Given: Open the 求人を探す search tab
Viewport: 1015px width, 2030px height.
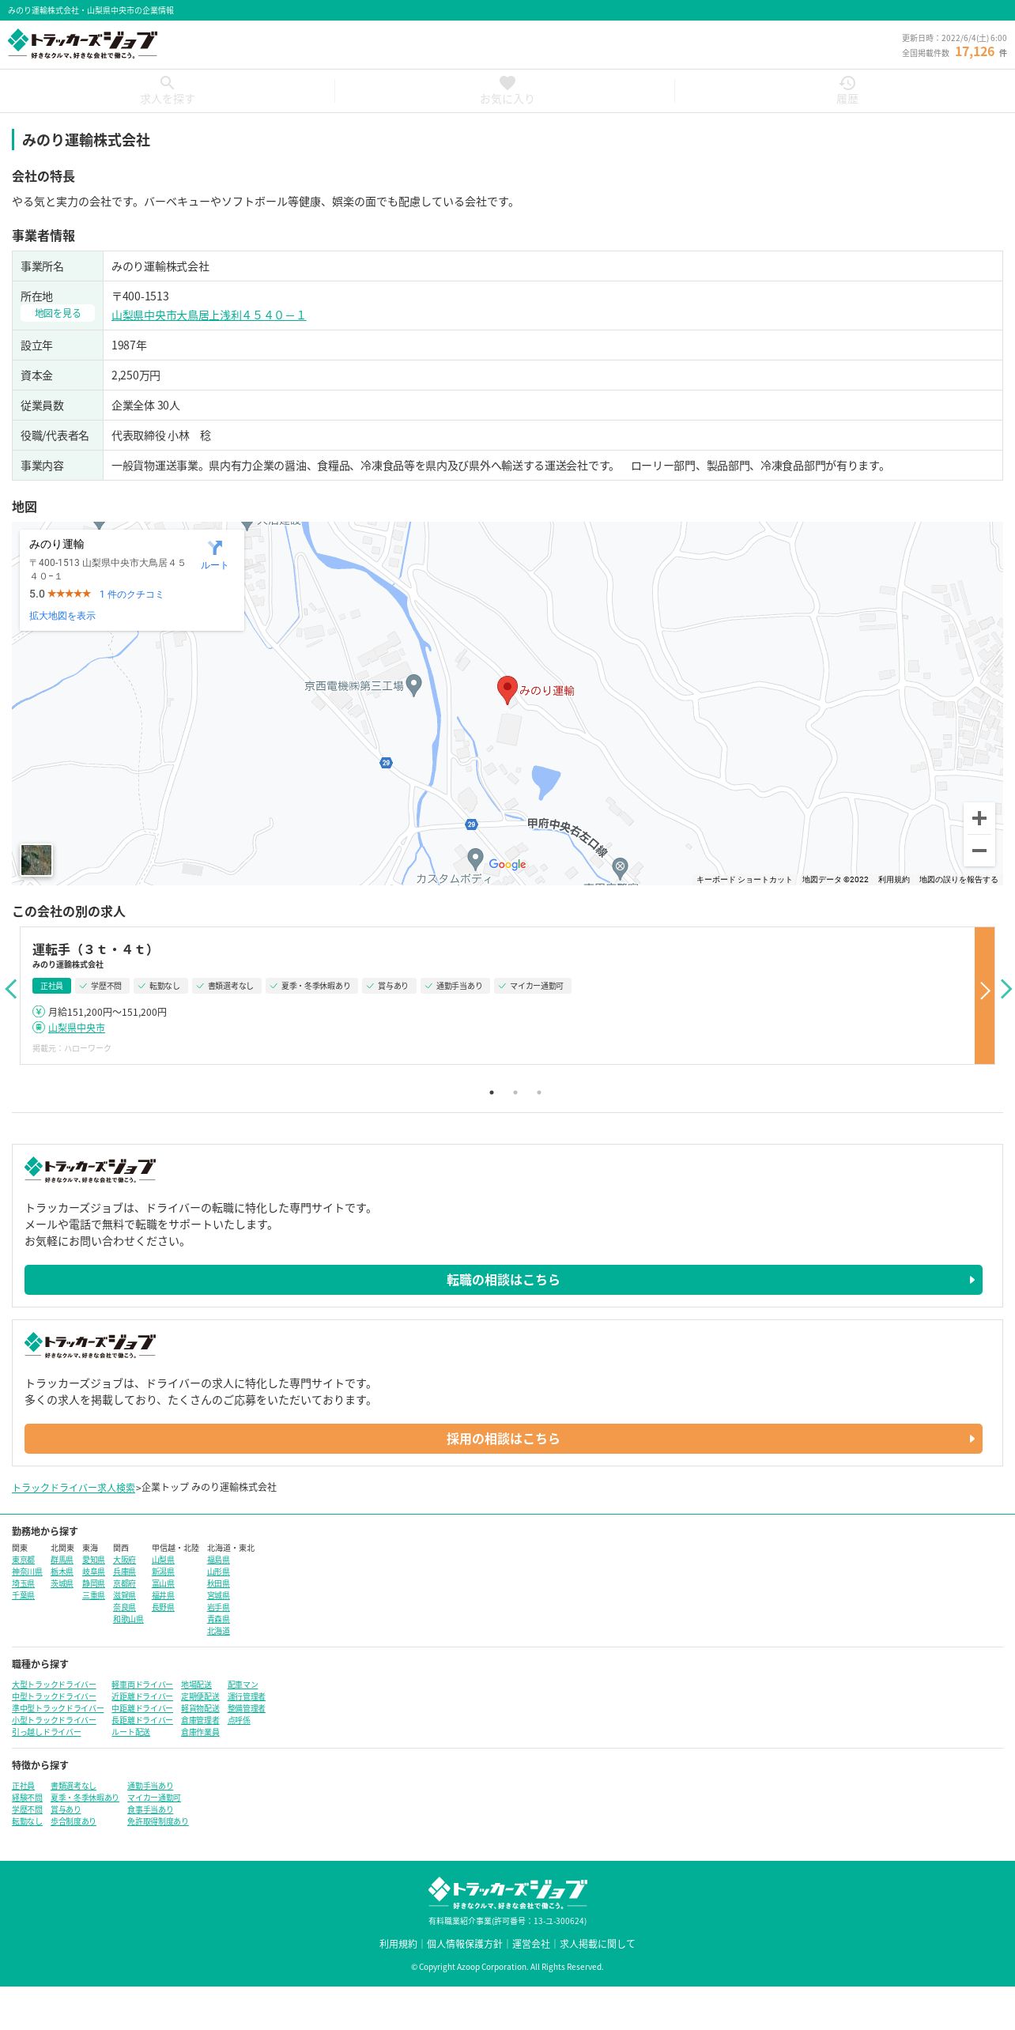Looking at the screenshot, I should [168, 91].
